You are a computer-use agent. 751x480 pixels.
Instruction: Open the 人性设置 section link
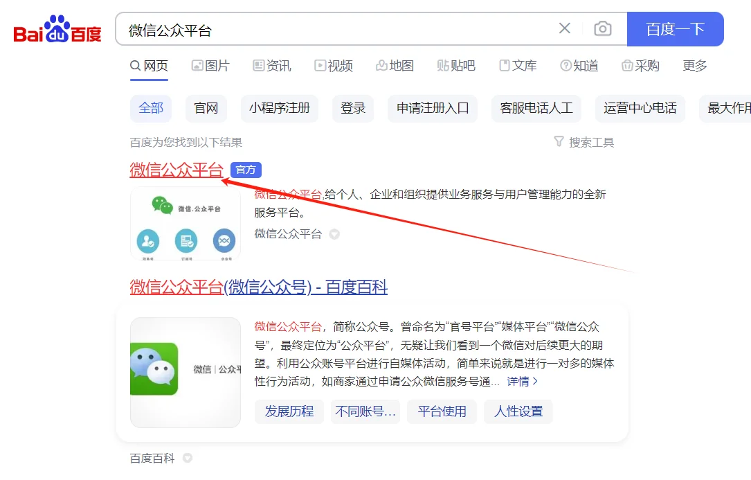click(x=518, y=411)
